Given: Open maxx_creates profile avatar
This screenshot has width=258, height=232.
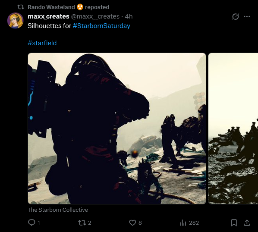Looking at the screenshot, I should pyautogui.click(x=15, y=21).
